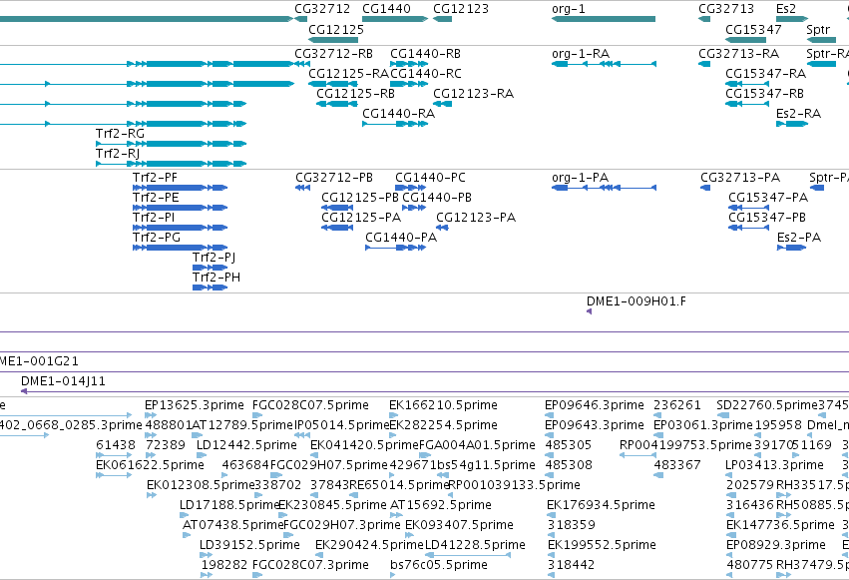Screen dimensions: 849x580
Task: Click protein Trf2-PG
Action: coord(180,248)
